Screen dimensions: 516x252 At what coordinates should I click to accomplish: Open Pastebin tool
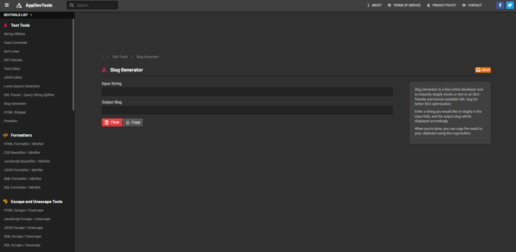point(11,121)
